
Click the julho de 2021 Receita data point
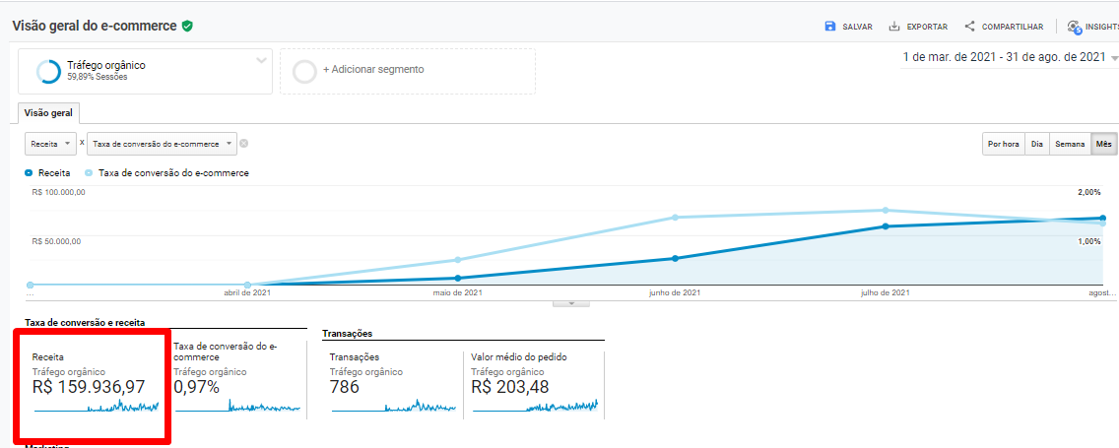[886, 225]
